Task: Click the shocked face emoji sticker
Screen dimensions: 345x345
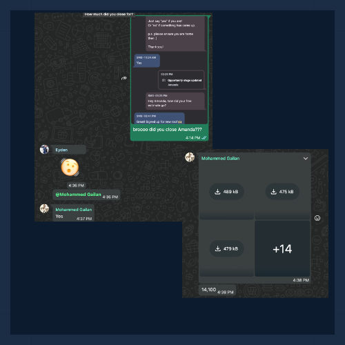Action: coord(70,167)
